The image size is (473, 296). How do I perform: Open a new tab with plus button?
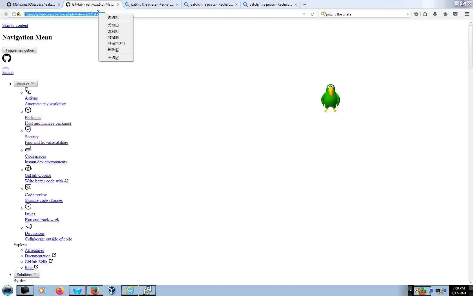pos(305,5)
